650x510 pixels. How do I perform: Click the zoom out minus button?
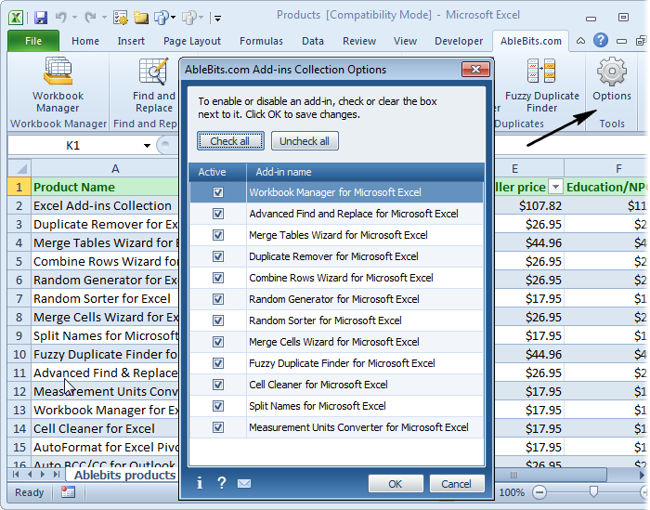pos(539,492)
